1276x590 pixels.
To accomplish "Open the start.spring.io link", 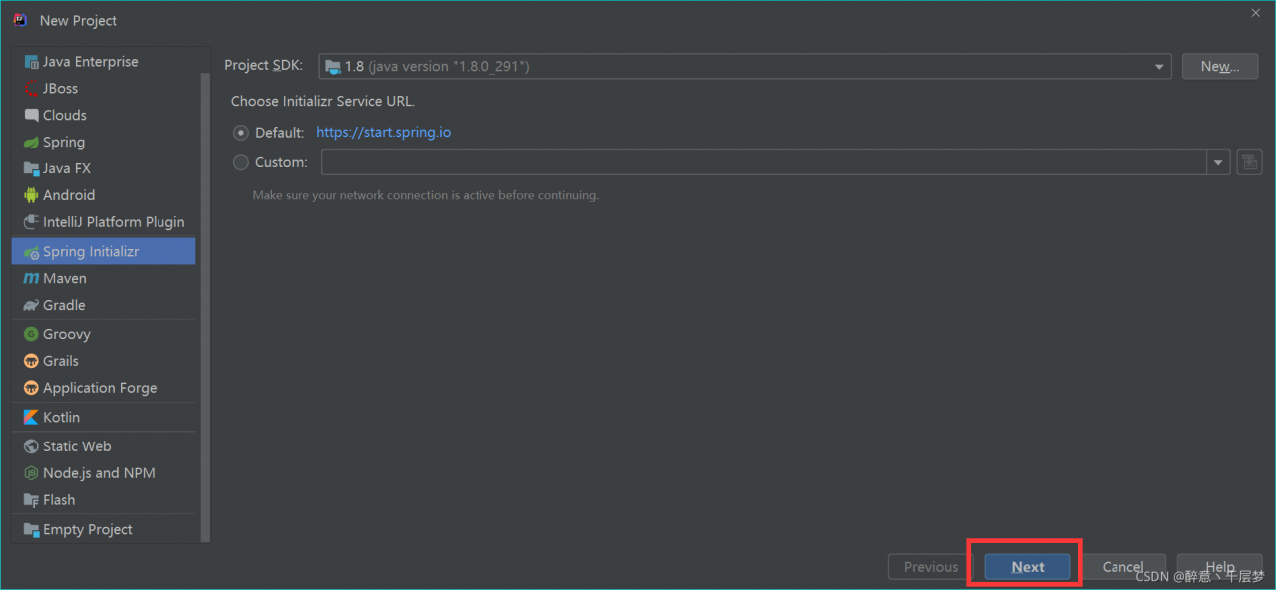I will coord(383,133).
